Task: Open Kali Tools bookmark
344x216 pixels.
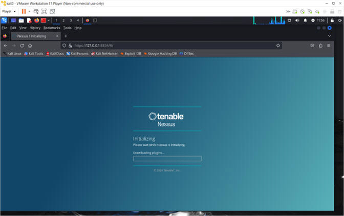Action: coord(34,54)
